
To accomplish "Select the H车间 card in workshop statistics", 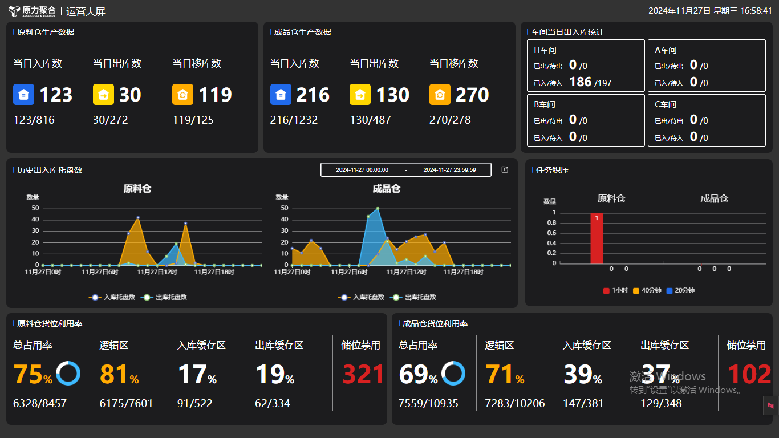I will 586,66.
